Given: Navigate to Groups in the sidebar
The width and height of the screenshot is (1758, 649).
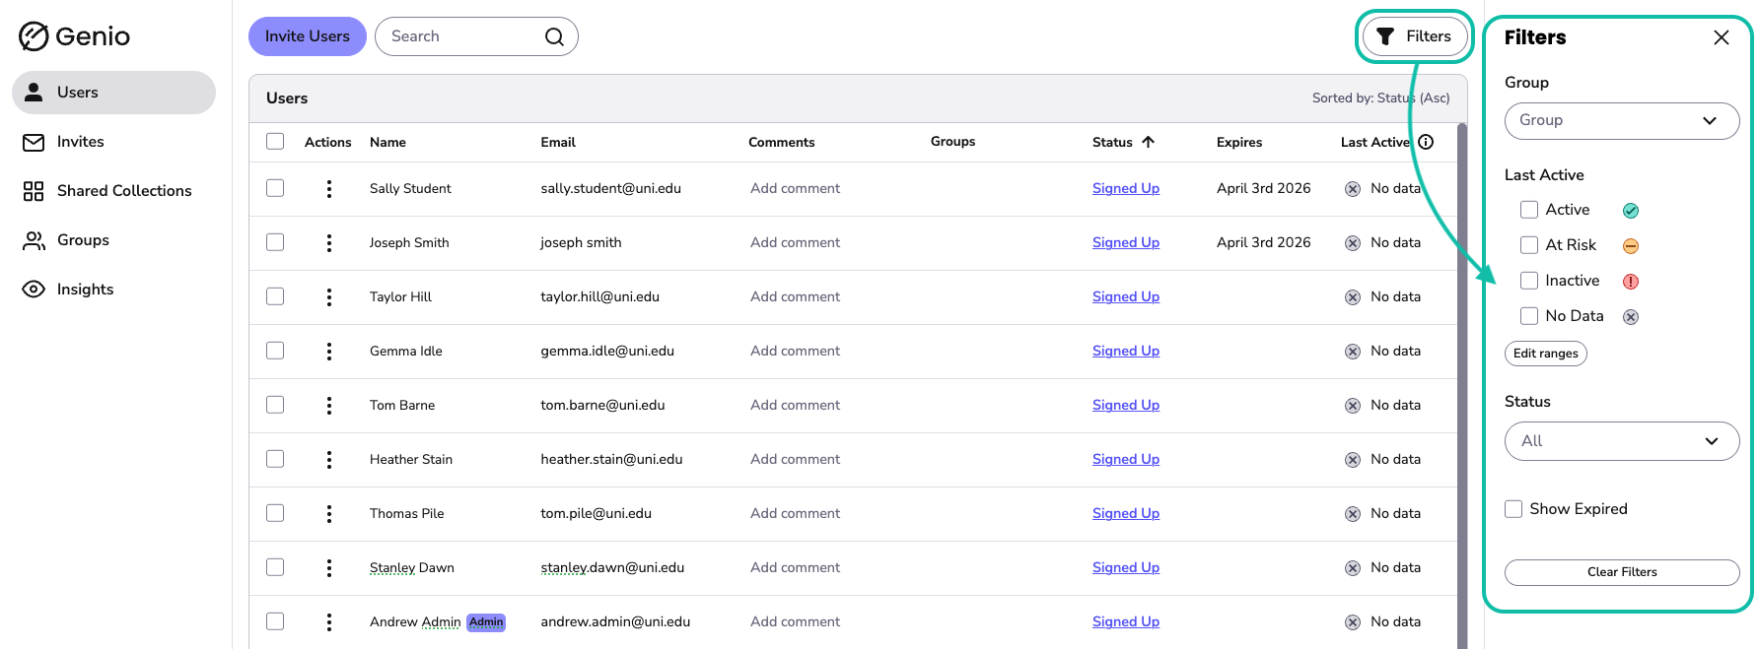Looking at the screenshot, I should [113, 240].
